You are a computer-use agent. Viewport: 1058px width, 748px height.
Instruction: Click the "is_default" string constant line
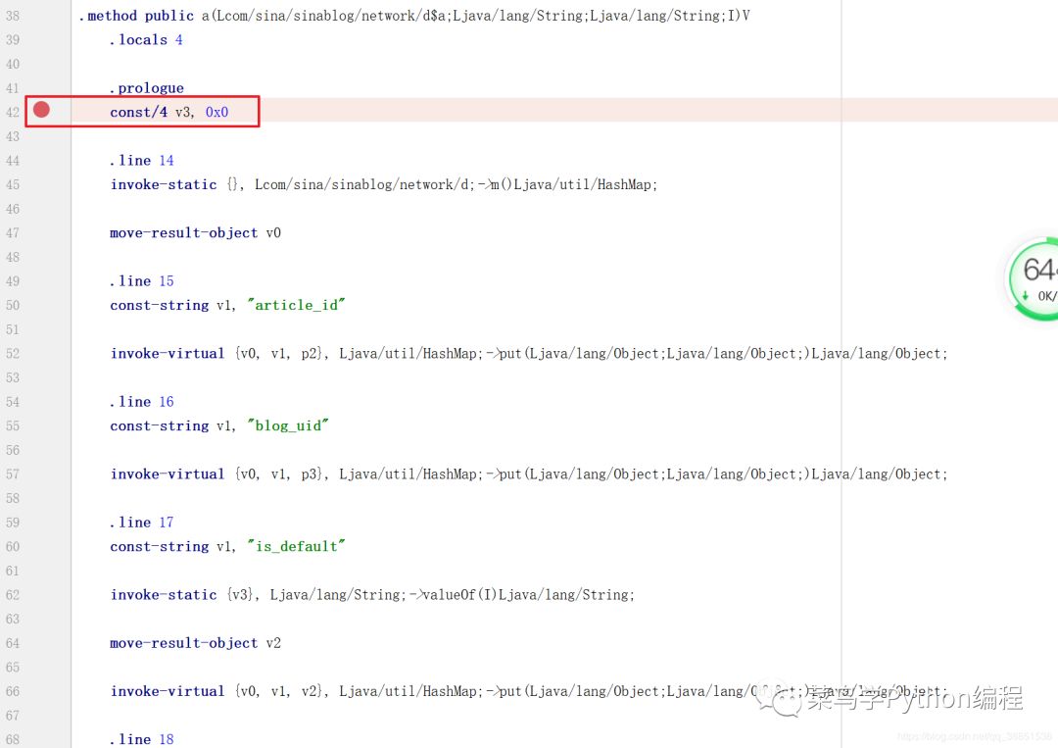[227, 547]
